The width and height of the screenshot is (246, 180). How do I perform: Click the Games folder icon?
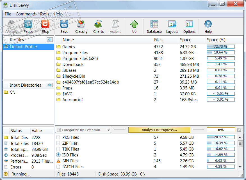58,47
